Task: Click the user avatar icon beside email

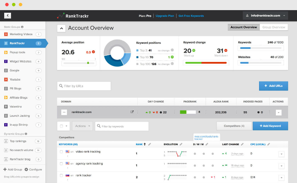Action: coord(247,16)
